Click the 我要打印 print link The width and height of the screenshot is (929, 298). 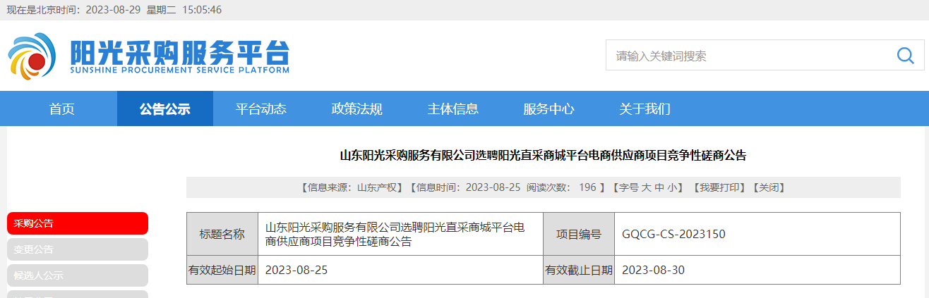pyautogui.click(x=719, y=187)
